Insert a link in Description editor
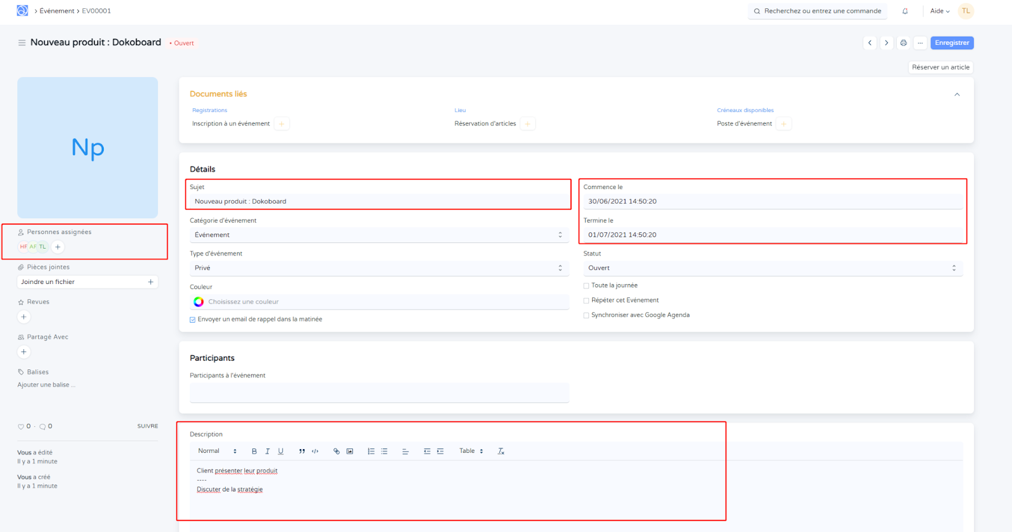This screenshot has width=1012, height=532. pos(336,452)
